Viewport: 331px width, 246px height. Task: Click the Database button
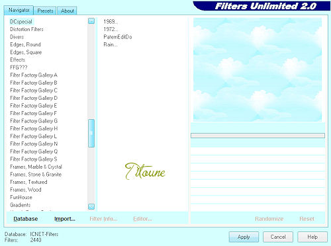point(26,219)
